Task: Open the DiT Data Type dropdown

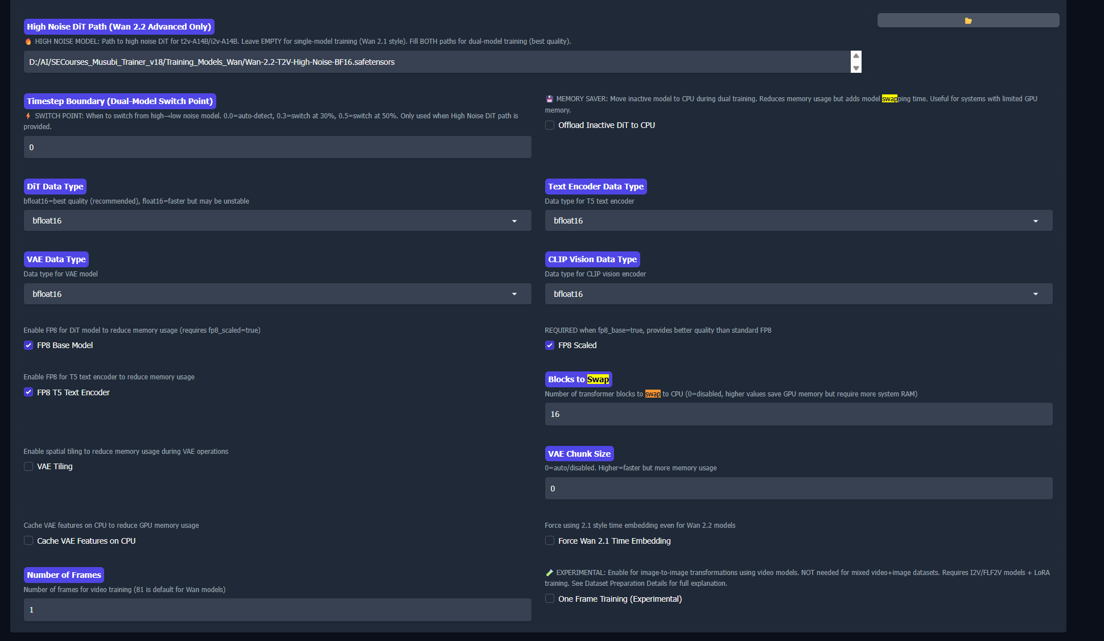Action: [277, 221]
